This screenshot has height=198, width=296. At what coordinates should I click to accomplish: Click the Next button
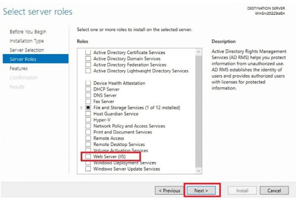tap(201, 190)
